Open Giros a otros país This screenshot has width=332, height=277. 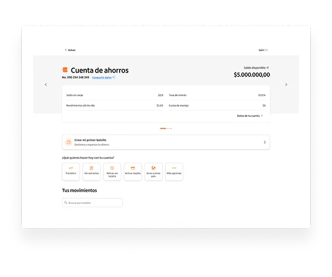point(153,172)
